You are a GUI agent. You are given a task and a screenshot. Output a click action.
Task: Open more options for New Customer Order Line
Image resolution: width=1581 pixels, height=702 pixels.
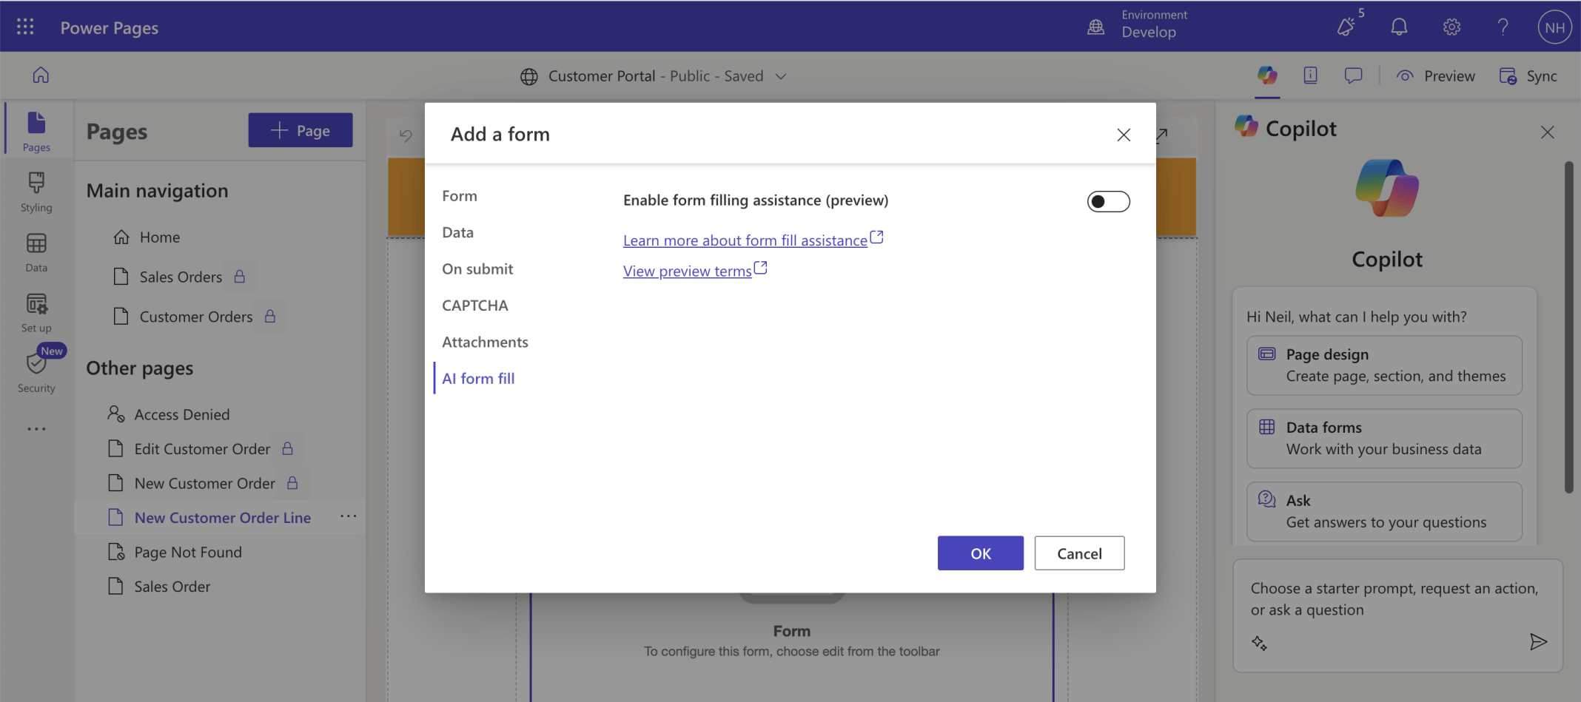coord(348,516)
